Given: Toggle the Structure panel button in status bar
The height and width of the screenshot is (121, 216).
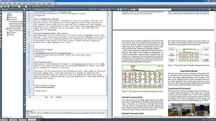Looking at the screenshot, I should 4,120.
